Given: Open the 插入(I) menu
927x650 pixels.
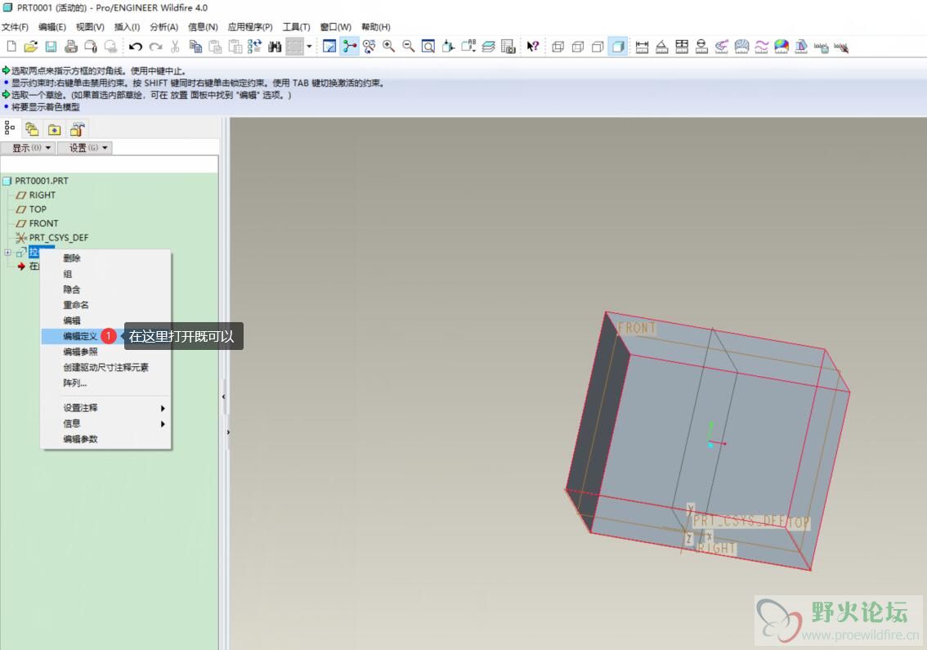Looking at the screenshot, I should click(x=127, y=27).
